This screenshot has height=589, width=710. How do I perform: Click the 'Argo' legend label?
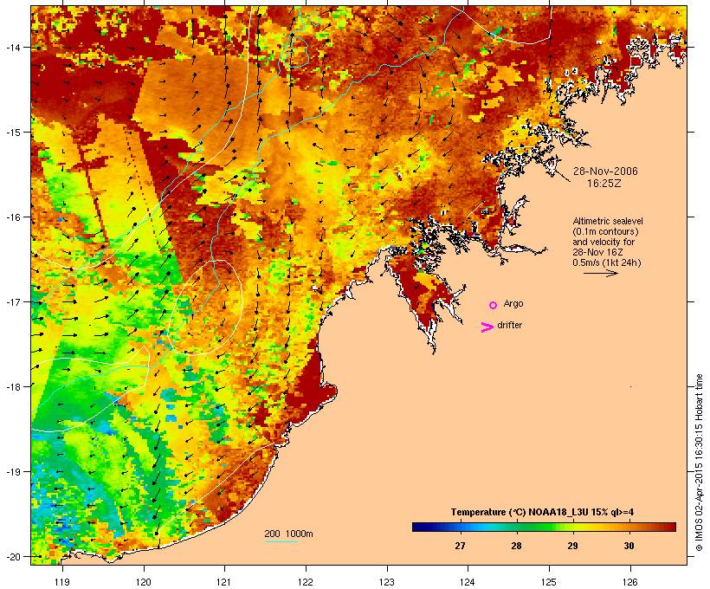pos(513,303)
